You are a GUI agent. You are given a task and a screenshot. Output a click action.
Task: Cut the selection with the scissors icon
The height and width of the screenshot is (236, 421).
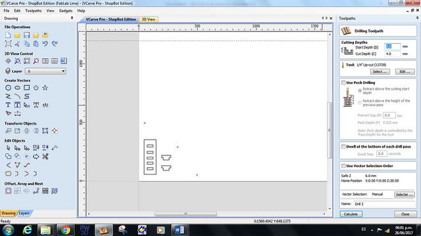18,44
